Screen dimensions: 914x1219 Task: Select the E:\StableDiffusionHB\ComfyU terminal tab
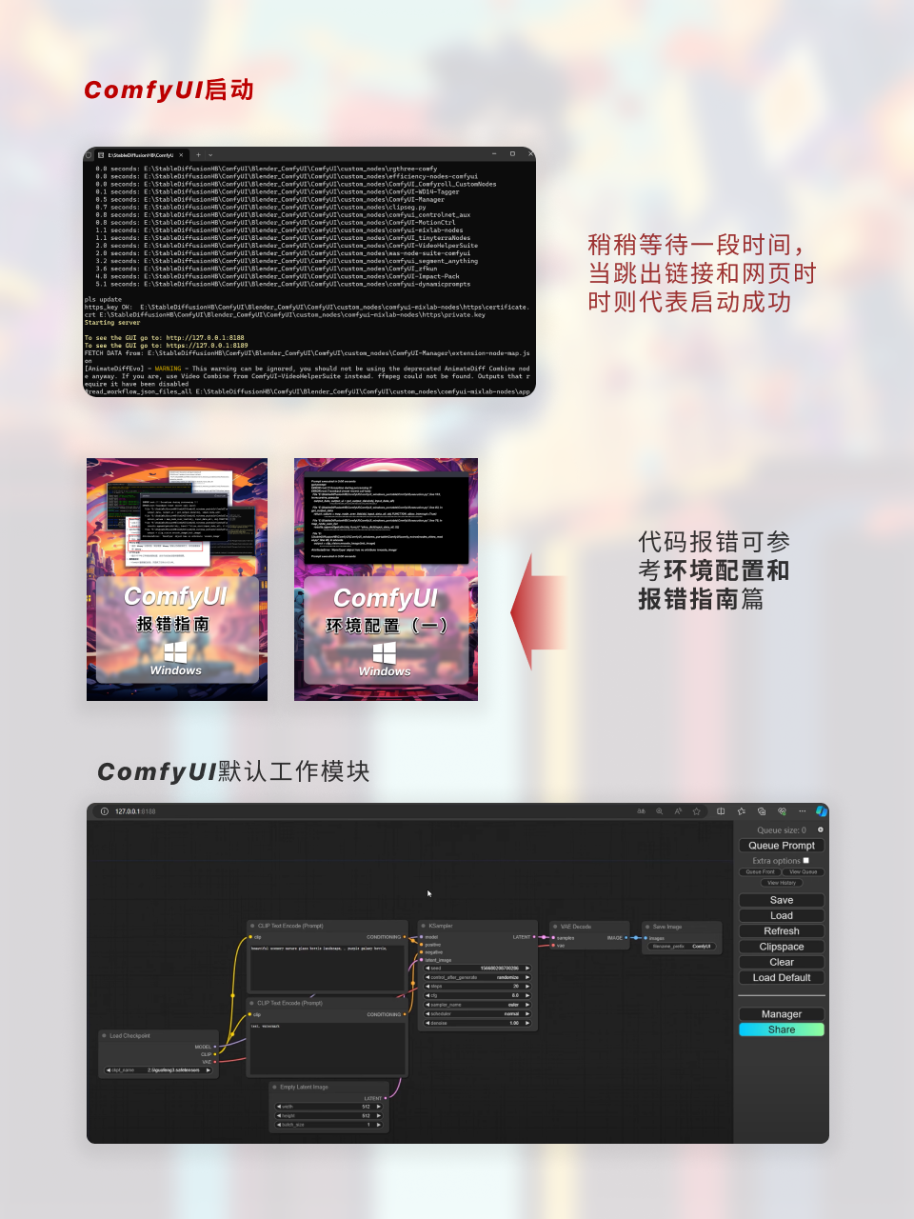coord(140,154)
